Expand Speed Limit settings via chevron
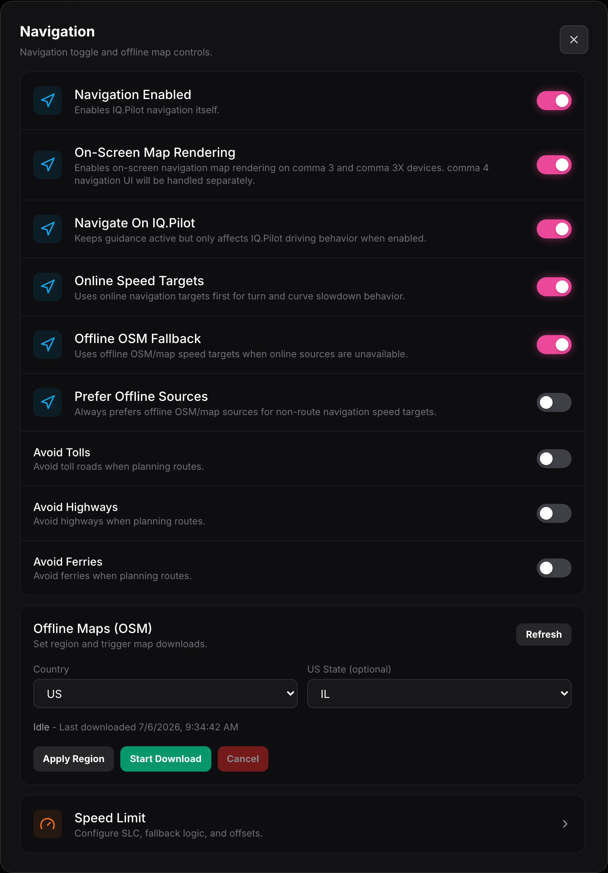Viewport: 608px width, 873px height. (x=565, y=824)
